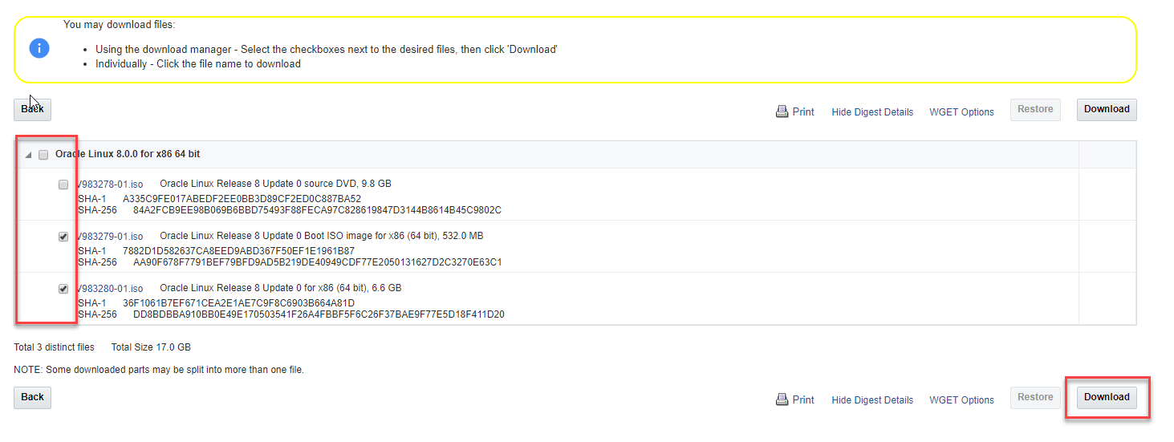
Task: Click the Boot ISO image 532.0 MB description
Action: coord(321,236)
